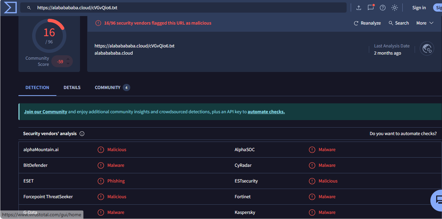Image resolution: width=442 pixels, height=219 pixels.
Task: Open the notifications icon in header
Action: tap(371, 8)
